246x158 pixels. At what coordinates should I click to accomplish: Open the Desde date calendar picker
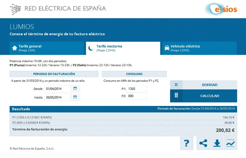click(75, 89)
